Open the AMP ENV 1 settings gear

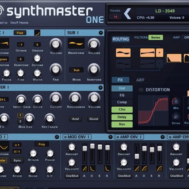point(163,137)
